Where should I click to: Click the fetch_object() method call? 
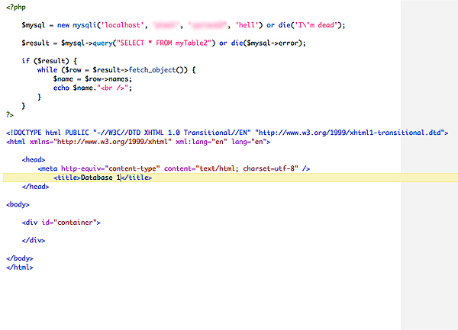point(158,70)
